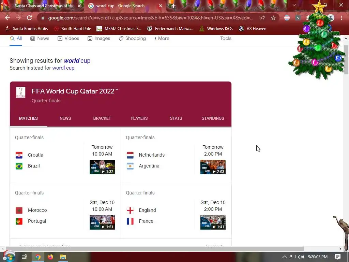Open VX Heaven bookmark

coord(253,29)
